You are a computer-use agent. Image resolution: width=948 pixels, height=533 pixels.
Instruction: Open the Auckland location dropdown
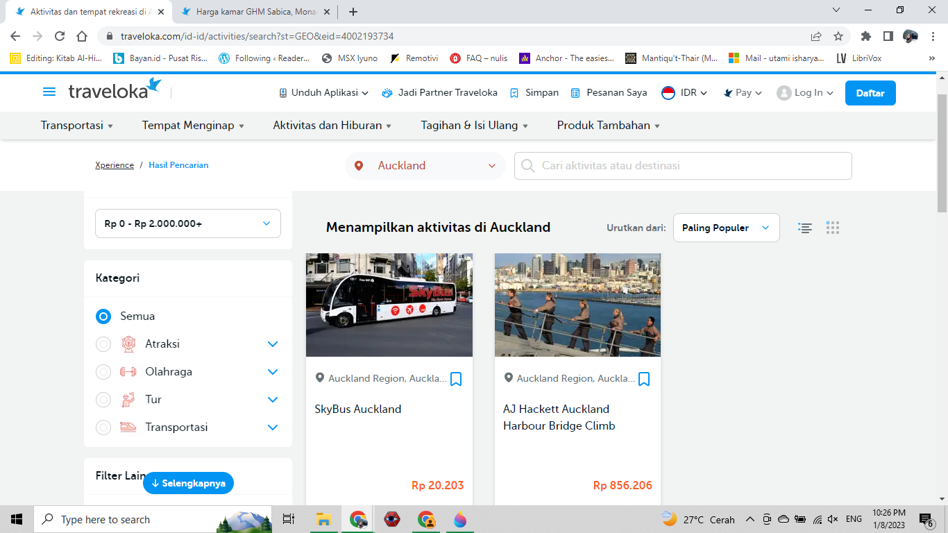coord(425,166)
